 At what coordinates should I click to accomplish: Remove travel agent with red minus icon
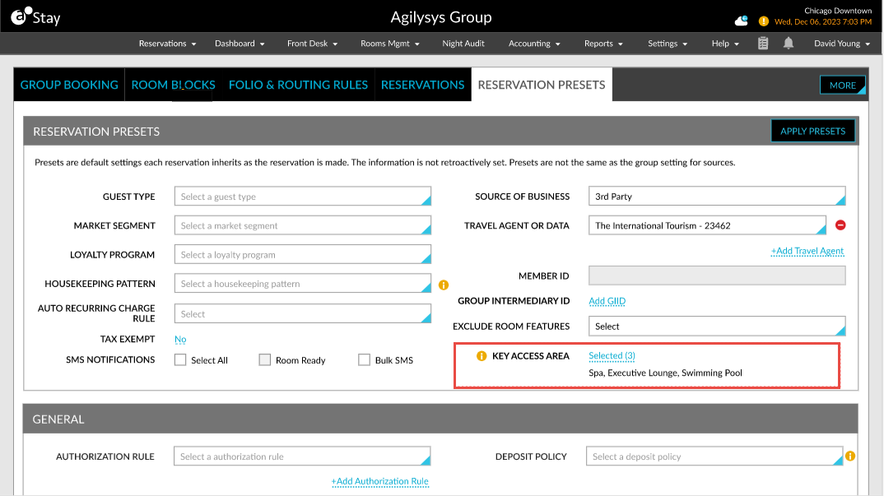[x=840, y=225]
